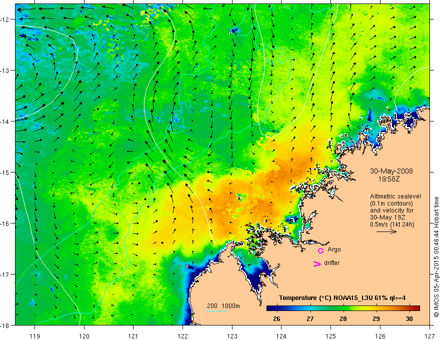The height and width of the screenshot is (340, 440).
Task: Click the colorbar tick label 26
Action: [276, 318]
